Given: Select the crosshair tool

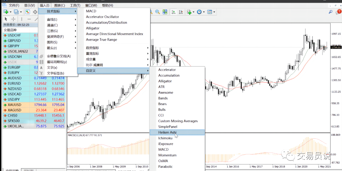Looking at the screenshot, I should [14, 19].
